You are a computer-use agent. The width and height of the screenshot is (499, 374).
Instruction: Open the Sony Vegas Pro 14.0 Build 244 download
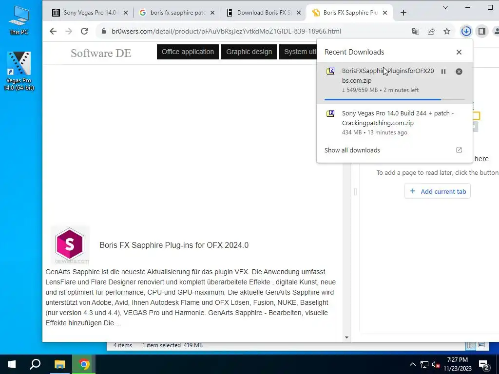(394, 122)
